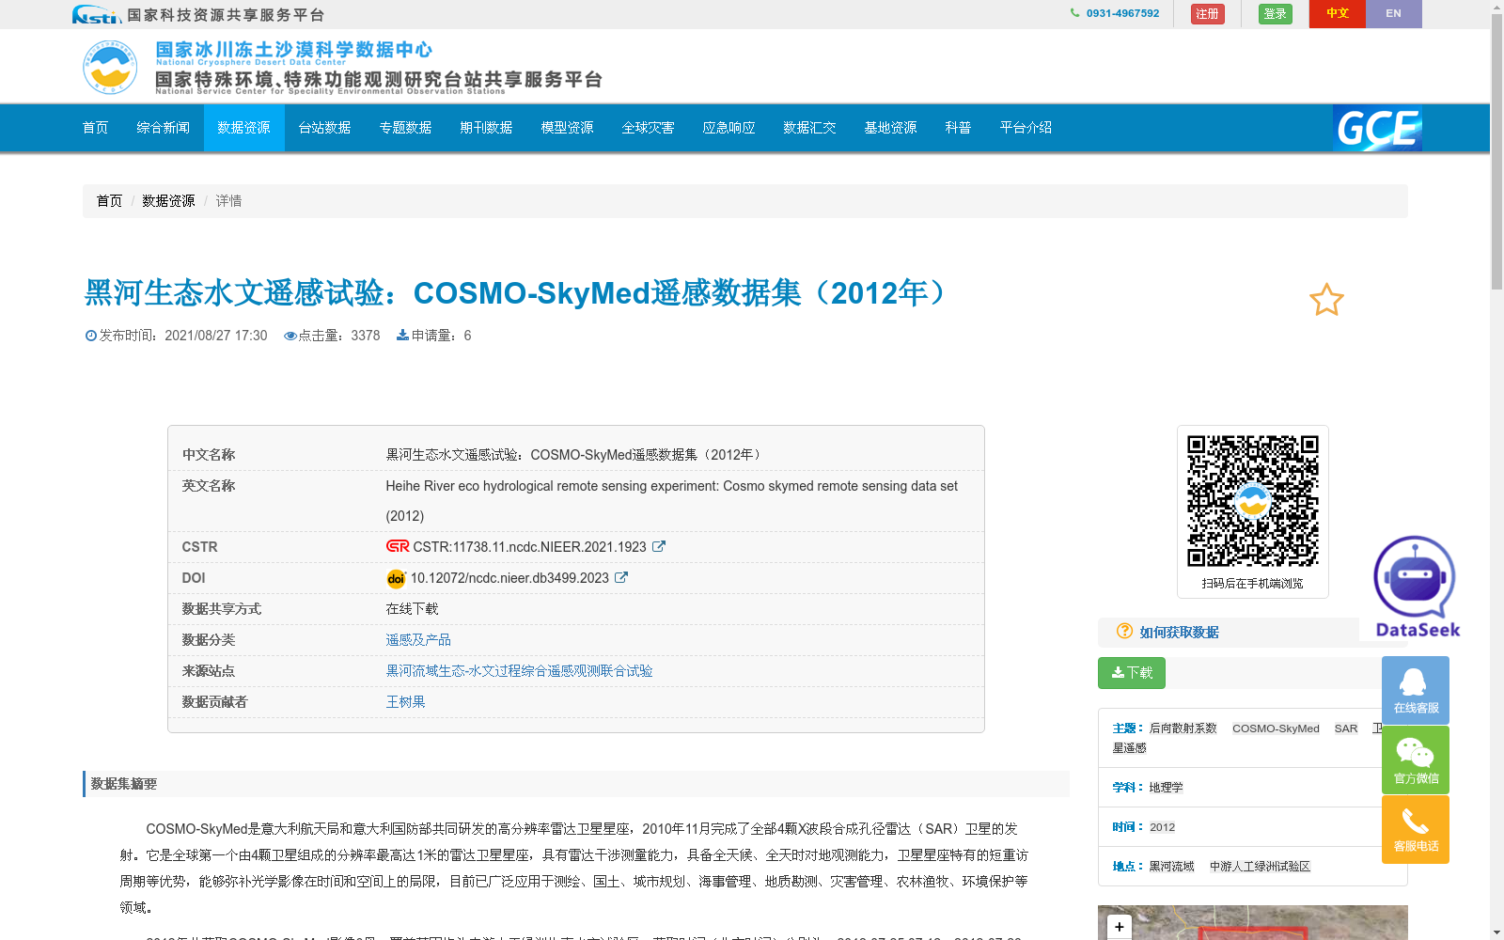This screenshot has width=1504, height=940.
Task: Click discipline tag 地理学
Action: (1166, 788)
